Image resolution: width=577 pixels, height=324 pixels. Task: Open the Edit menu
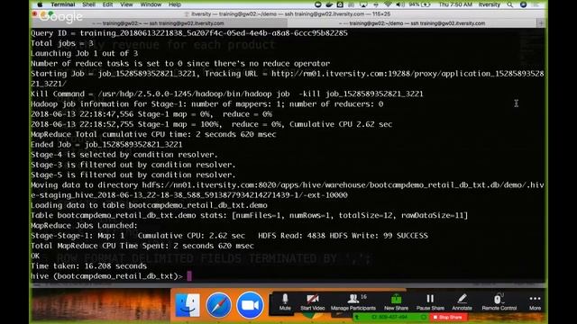coord(107,4)
